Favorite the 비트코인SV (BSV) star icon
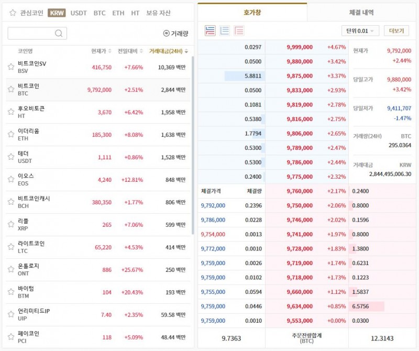 [x=11, y=67]
